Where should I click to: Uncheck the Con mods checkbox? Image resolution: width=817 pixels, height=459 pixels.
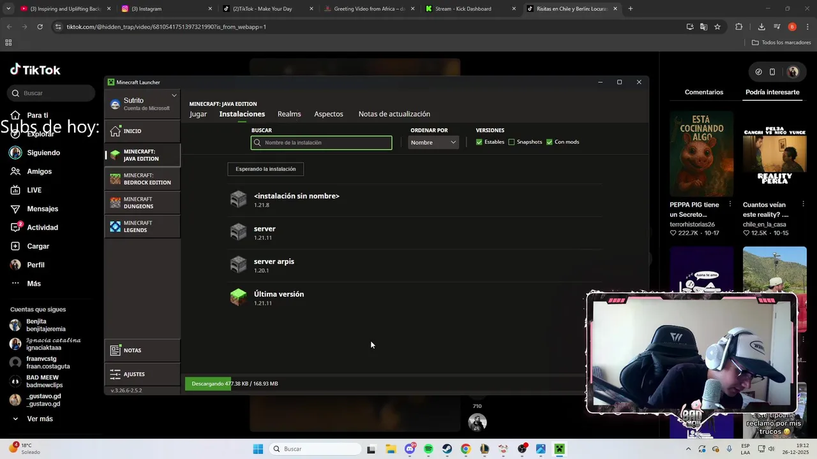[549, 142]
